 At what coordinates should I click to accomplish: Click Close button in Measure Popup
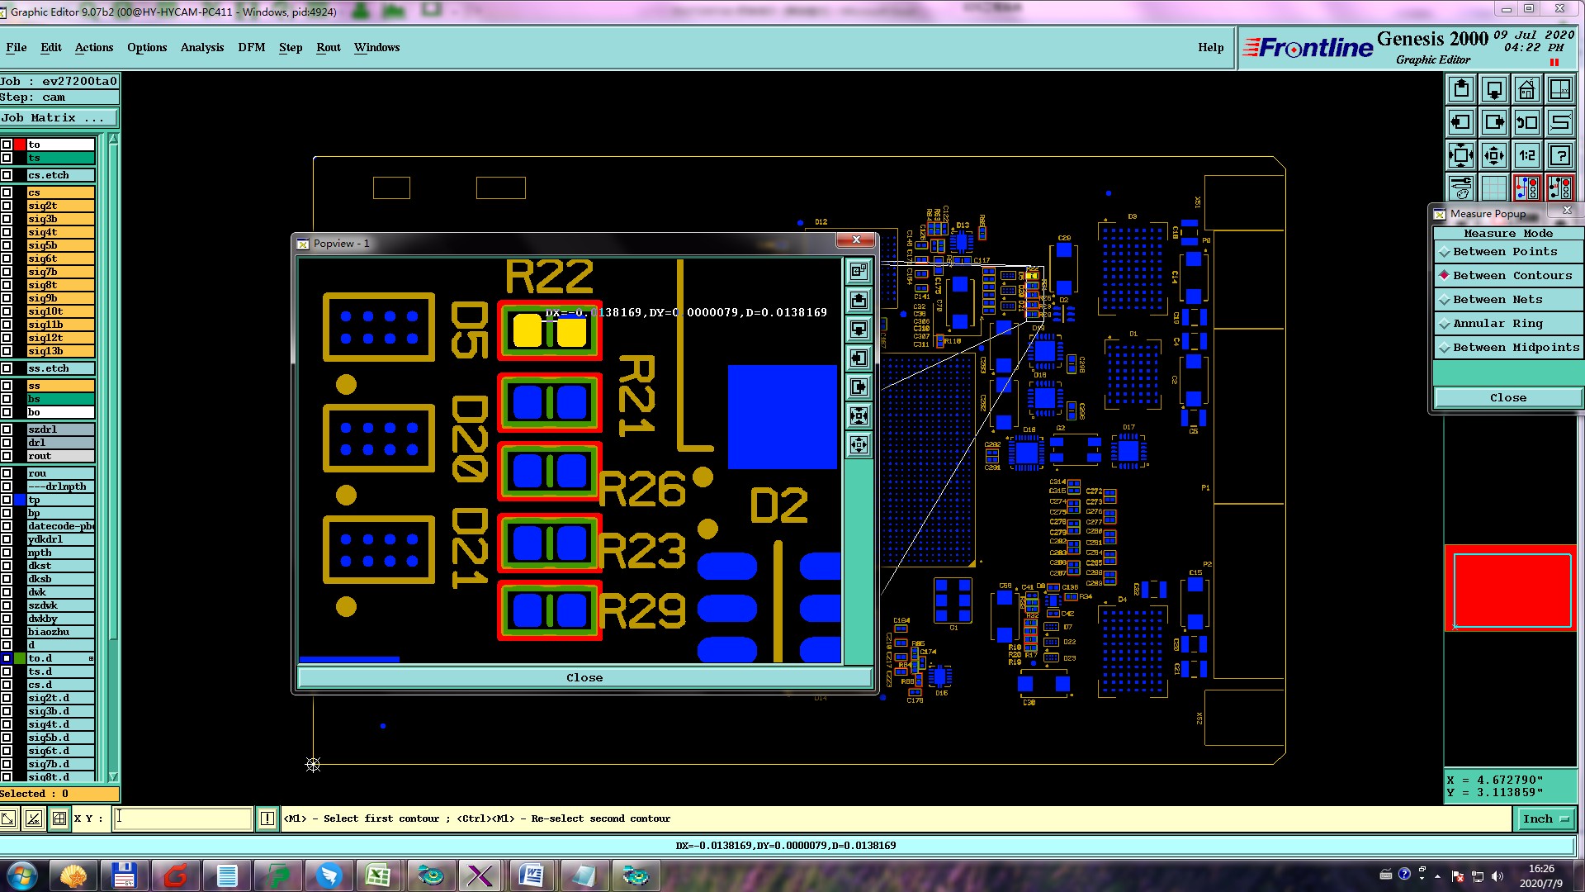tap(1507, 397)
